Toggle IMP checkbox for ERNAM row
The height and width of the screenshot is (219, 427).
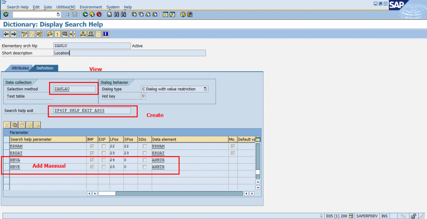pos(92,147)
